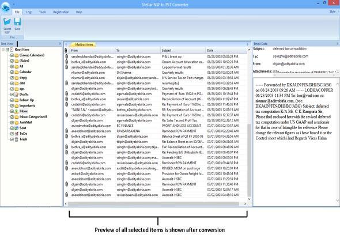Image resolution: width=340 pixels, height=242 pixels.
Task: Toggle the Trash folder checkbox
Action: click(x=12, y=139)
